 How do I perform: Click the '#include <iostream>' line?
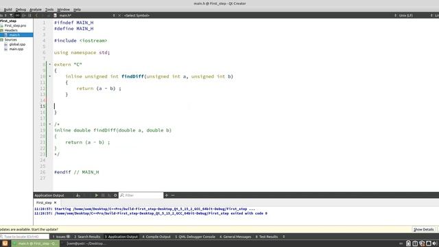click(x=81, y=40)
